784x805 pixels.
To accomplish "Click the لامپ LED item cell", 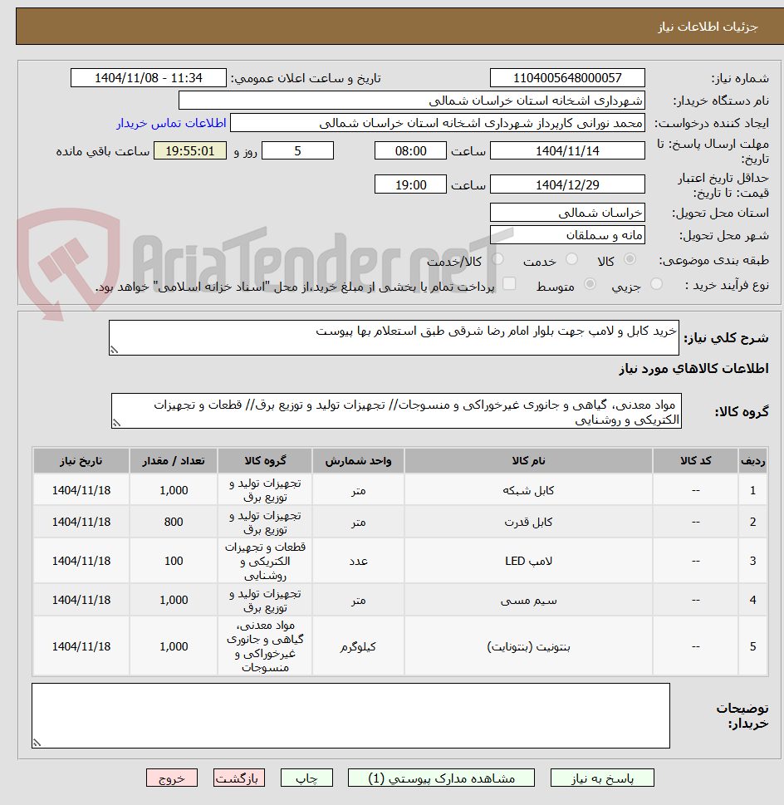I will point(528,561).
